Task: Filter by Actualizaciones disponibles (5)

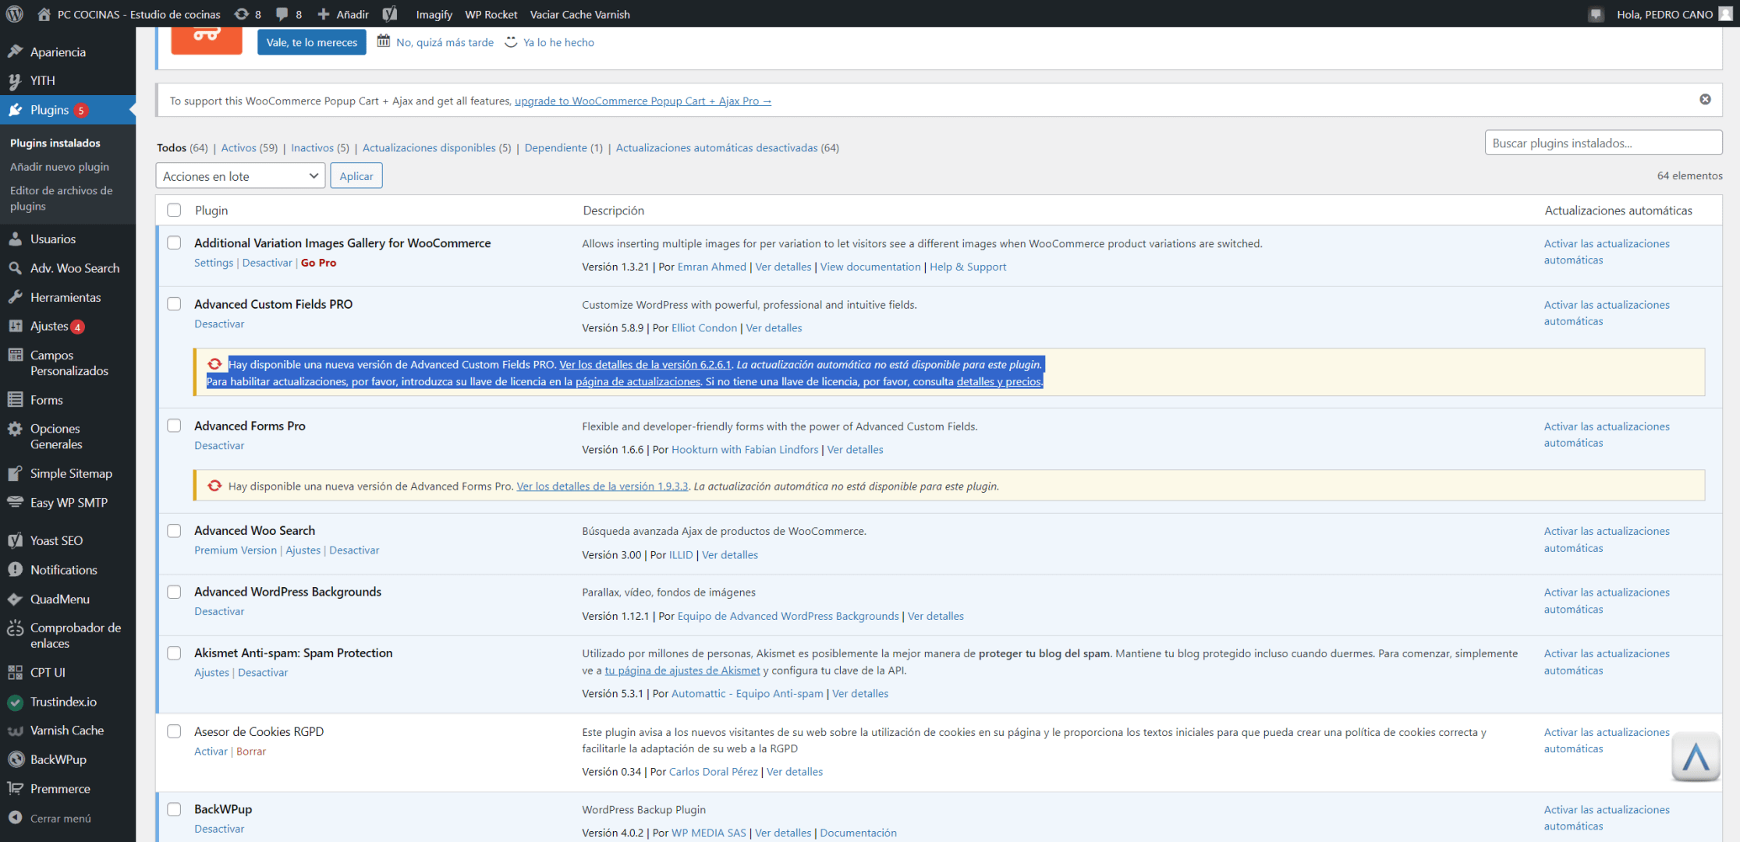Action: coord(437,147)
